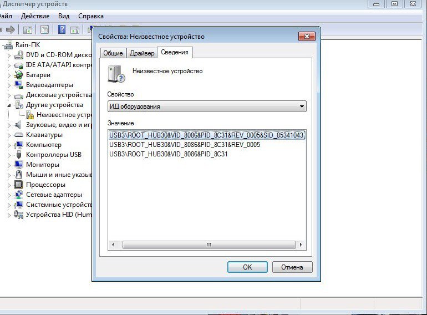Expand the Контроллеры USB node

(x=9, y=155)
